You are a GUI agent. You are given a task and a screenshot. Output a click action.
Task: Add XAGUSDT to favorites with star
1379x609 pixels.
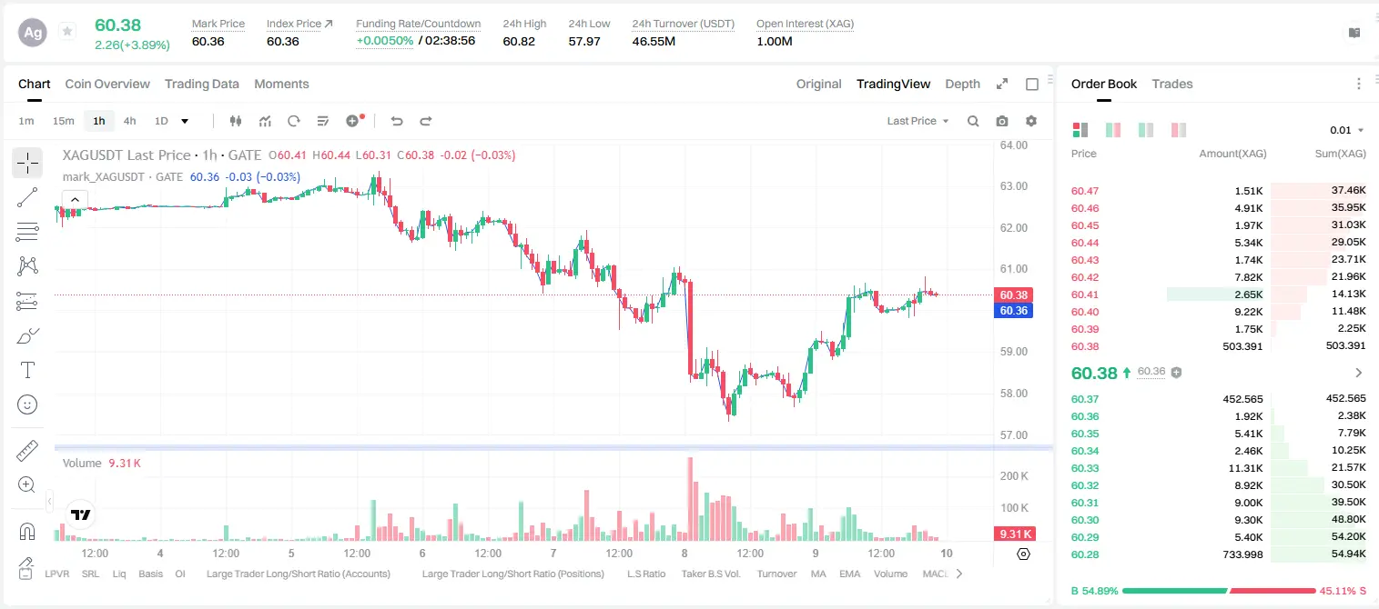[x=67, y=32]
